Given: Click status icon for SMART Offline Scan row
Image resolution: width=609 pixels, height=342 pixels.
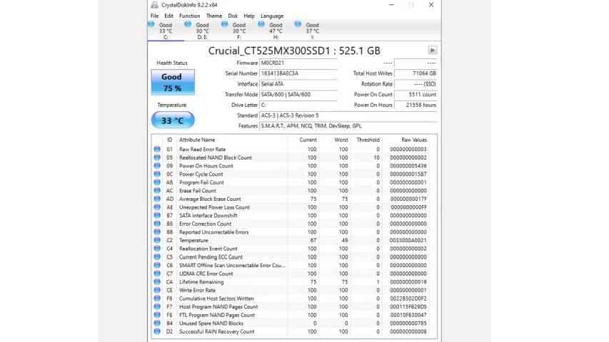Looking at the screenshot, I should 157,265.
